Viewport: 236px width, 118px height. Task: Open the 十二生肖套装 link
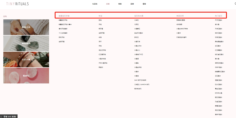coord(63,33)
